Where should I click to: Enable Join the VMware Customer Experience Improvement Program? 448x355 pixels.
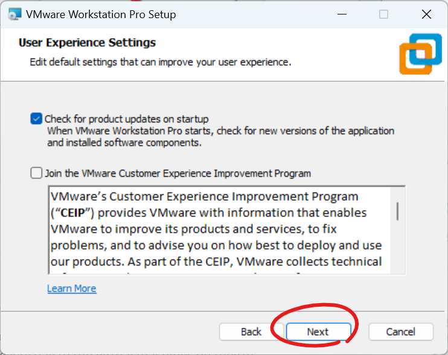[x=36, y=173]
